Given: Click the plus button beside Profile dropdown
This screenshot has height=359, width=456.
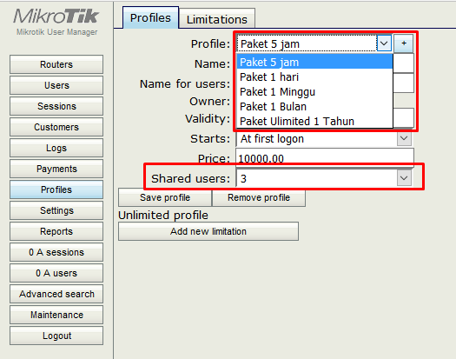Looking at the screenshot, I should [x=404, y=43].
